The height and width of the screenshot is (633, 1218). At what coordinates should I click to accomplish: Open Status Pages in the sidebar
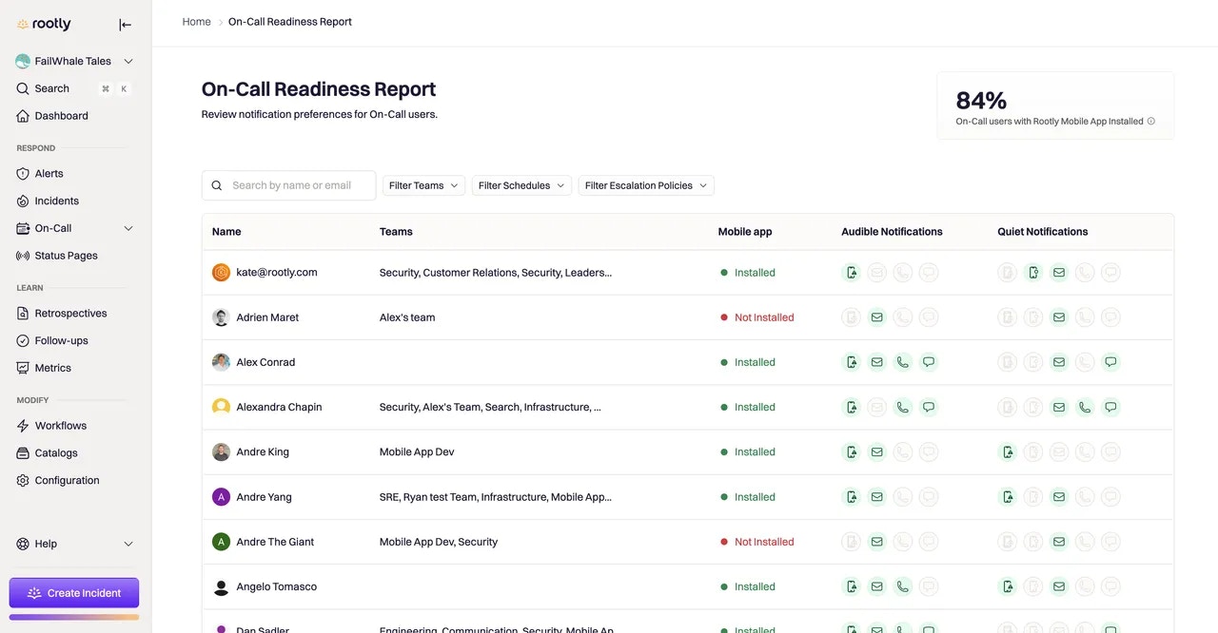point(66,256)
